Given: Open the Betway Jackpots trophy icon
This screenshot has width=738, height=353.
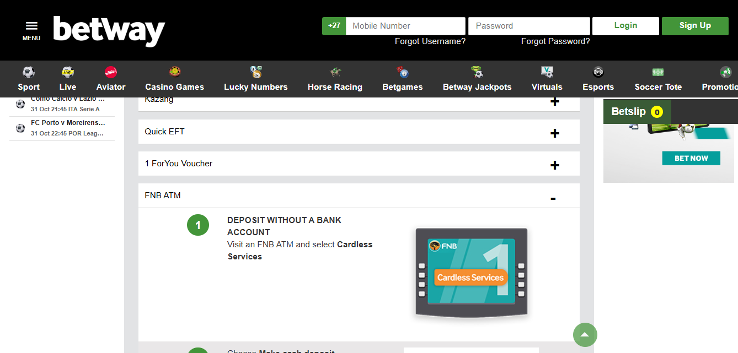Looking at the screenshot, I should click(x=477, y=72).
